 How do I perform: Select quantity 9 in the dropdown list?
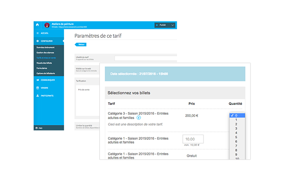237,155
